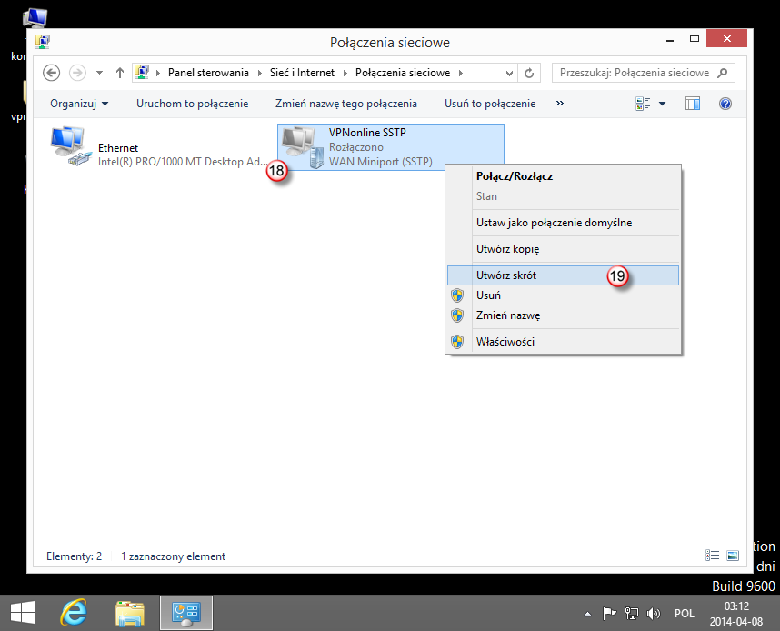780x631 pixels.
Task: Click Zmień nazwę tego połączenia
Action: click(346, 104)
